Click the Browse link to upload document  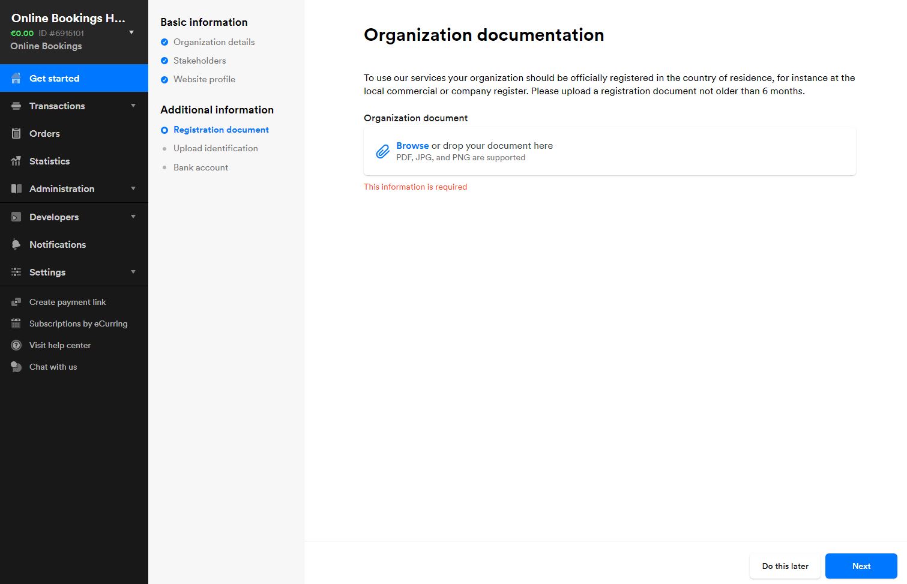(x=412, y=145)
